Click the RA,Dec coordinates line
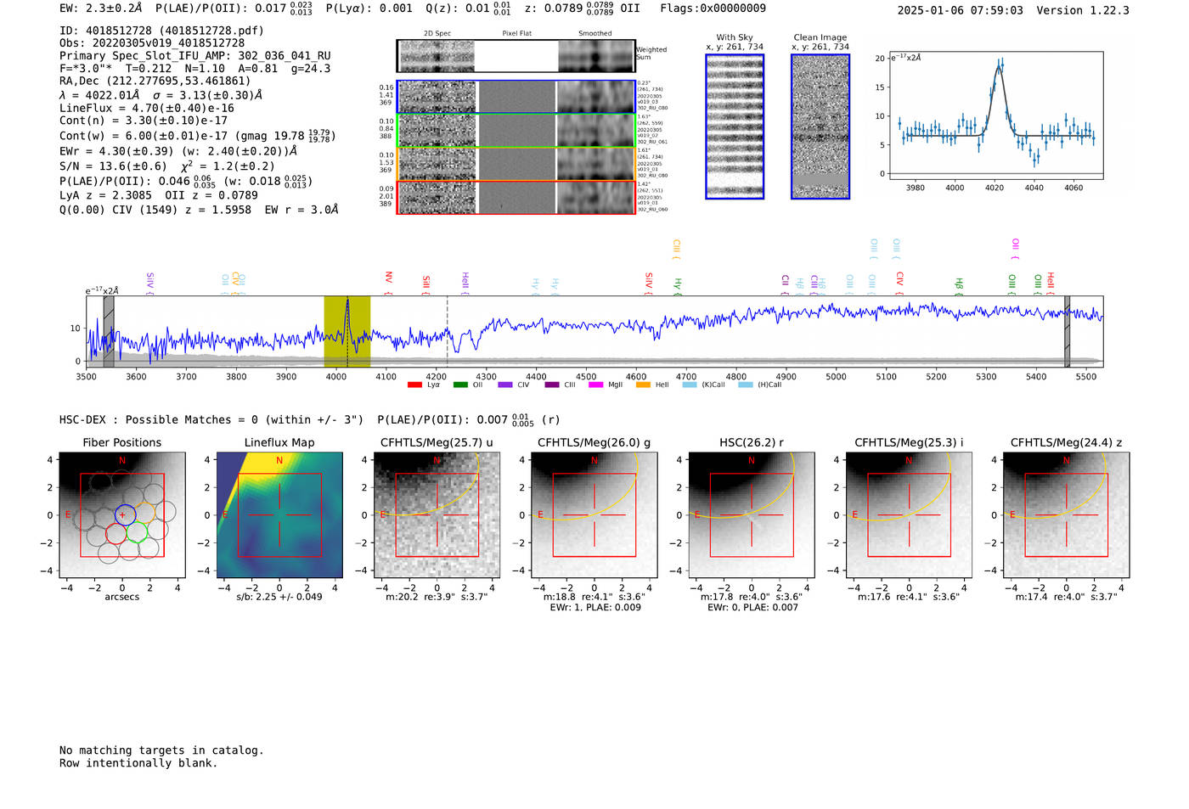Viewport: 1189px width, 809px height. click(155, 81)
